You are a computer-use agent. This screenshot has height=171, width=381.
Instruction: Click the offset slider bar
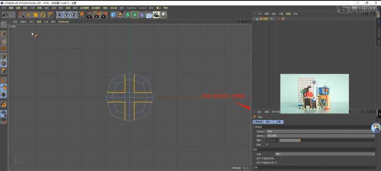click(x=327, y=140)
